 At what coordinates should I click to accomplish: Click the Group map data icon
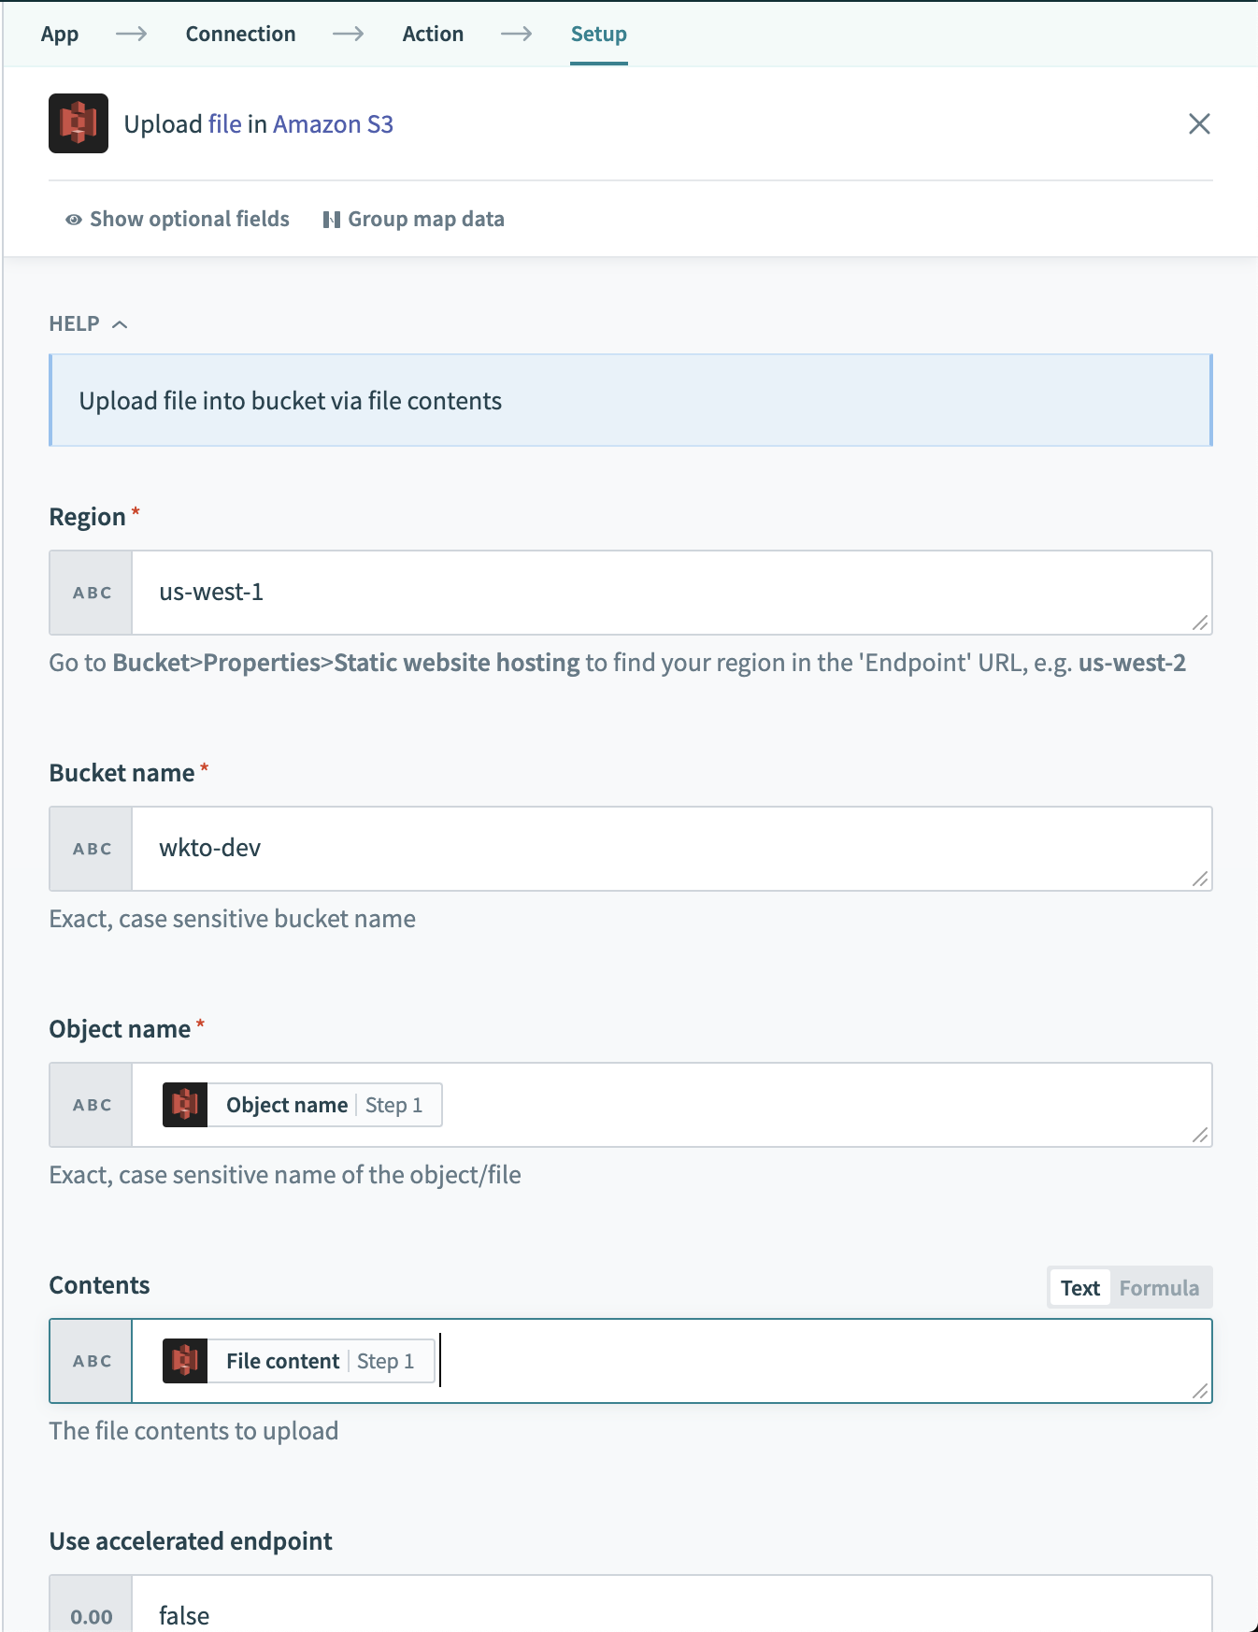(x=333, y=219)
